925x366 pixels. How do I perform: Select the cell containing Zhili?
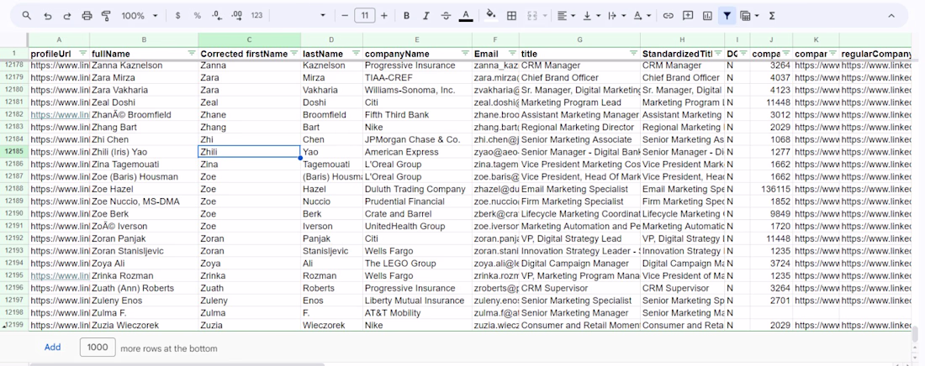(x=250, y=151)
